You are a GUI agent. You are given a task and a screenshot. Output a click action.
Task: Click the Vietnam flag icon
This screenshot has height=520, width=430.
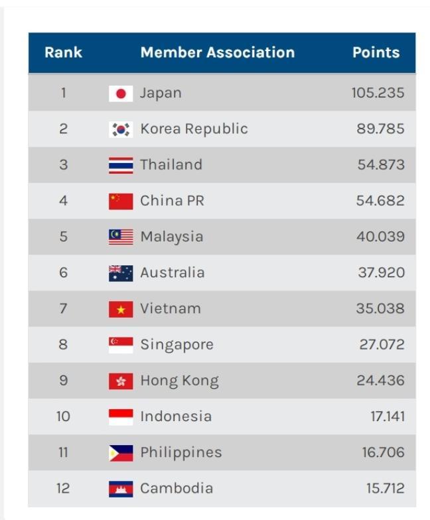click(x=121, y=309)
